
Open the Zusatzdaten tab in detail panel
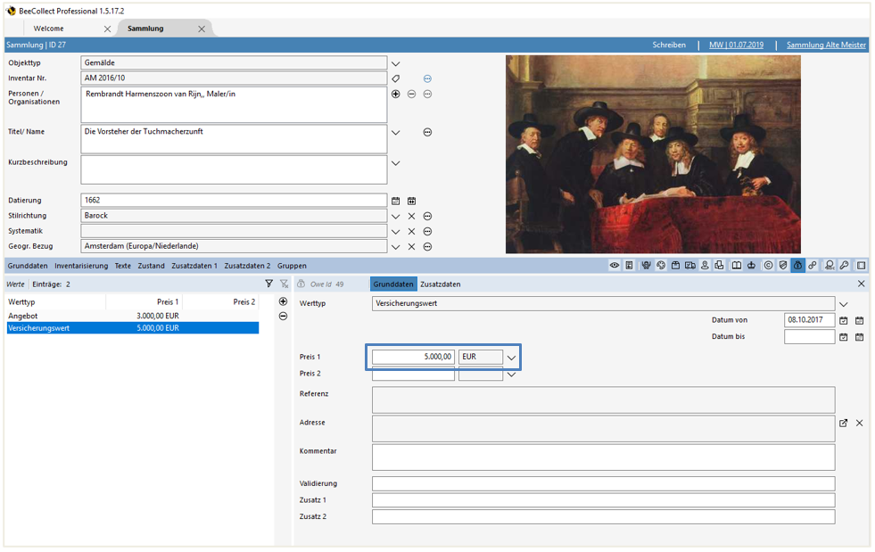click(441, 284)
